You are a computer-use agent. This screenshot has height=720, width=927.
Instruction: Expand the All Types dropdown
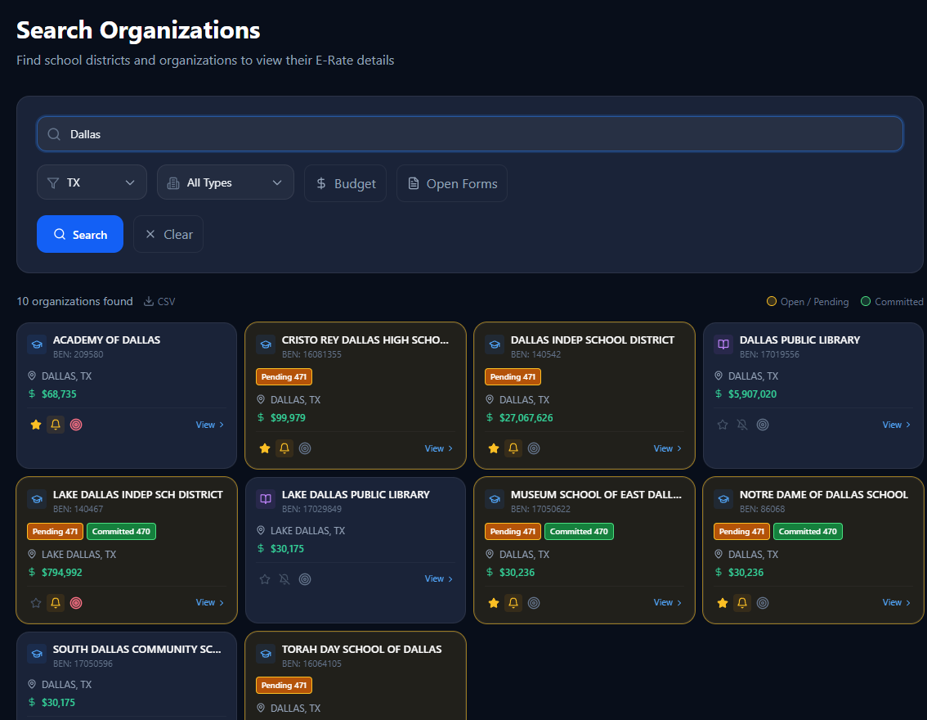tap(225, 182)
